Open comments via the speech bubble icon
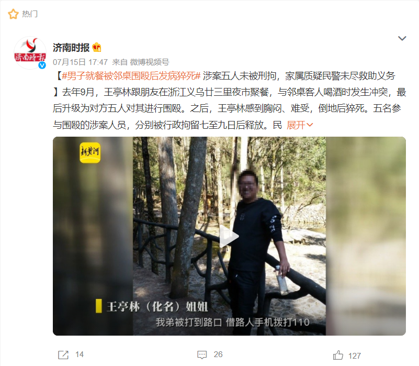419x366 pixels. 202,355
